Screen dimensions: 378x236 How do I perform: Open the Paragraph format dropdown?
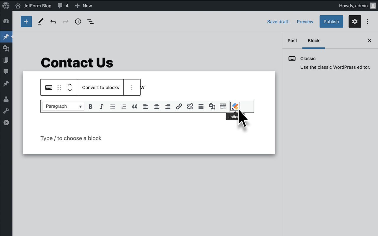click(x=63, y=106)
